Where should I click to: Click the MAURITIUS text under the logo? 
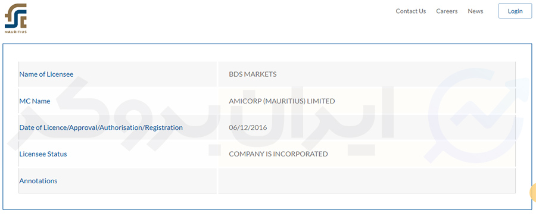(15, 32)
